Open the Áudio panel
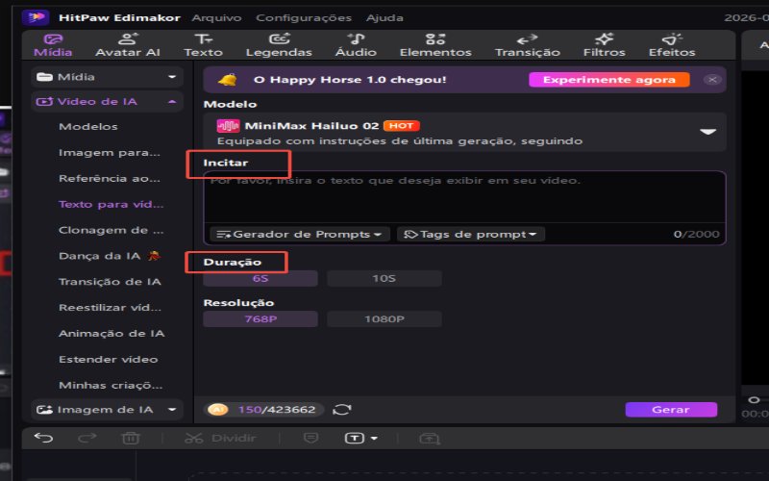 356,45
